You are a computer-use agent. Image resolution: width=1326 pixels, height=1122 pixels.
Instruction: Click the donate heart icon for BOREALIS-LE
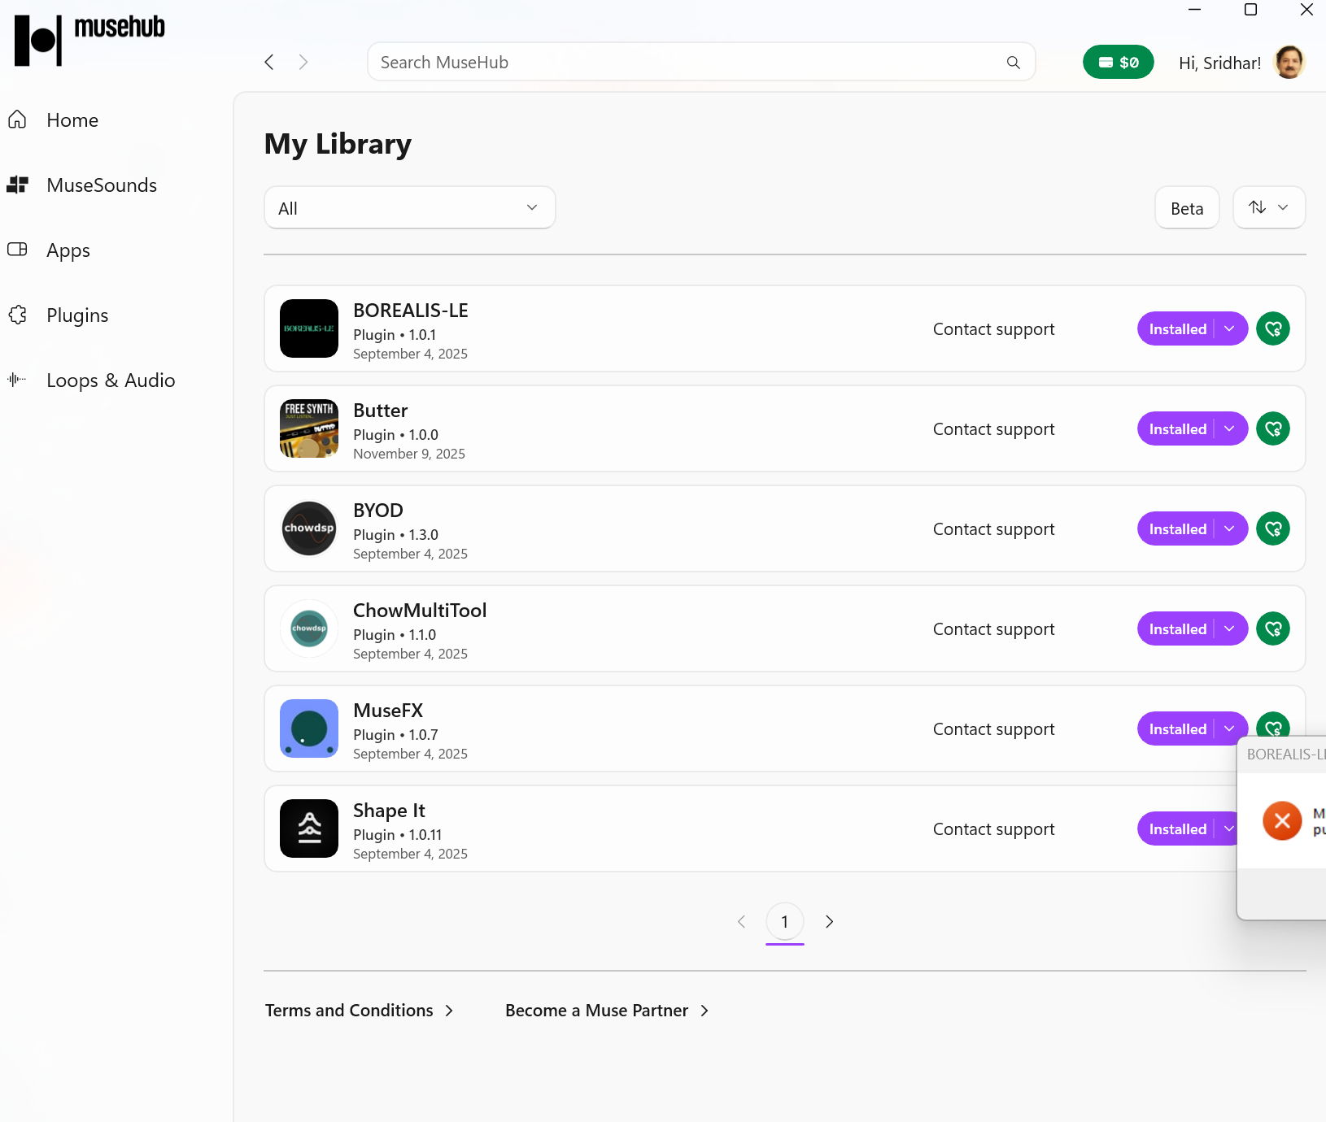[1272, 329]
